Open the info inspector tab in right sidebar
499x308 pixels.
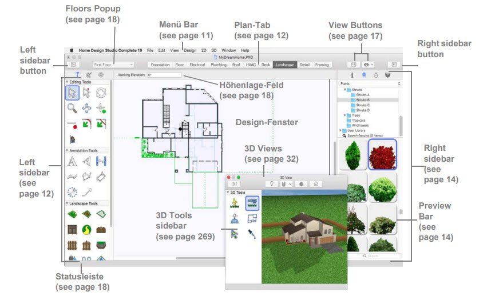(352, 75)
